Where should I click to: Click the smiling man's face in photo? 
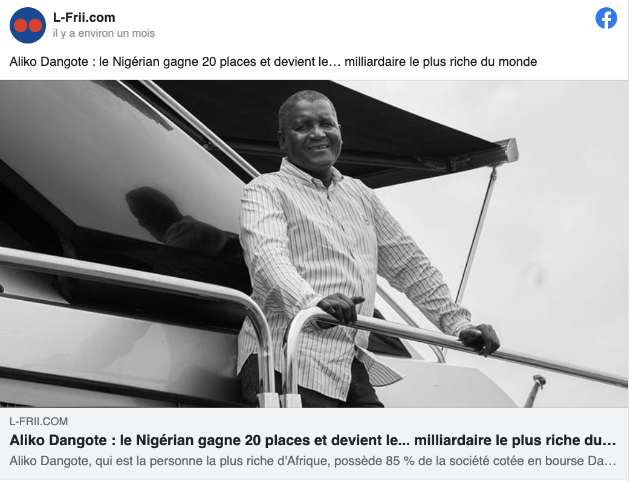point(310,130)
